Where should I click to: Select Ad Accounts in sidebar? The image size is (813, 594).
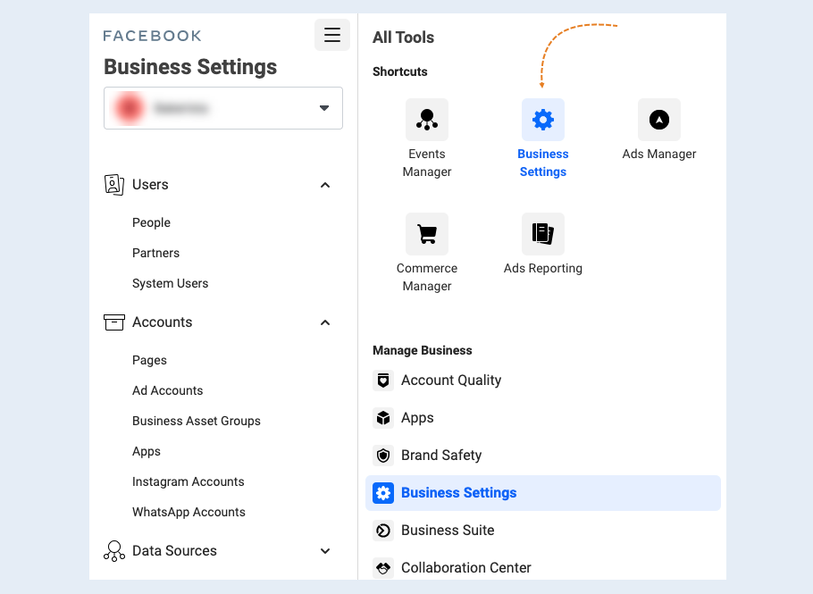pos(167,390)
